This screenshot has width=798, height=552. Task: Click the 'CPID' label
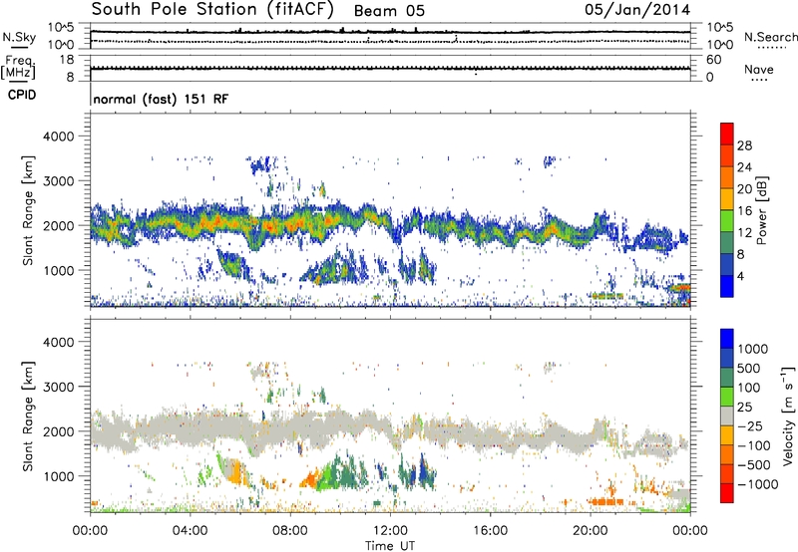click(x=22, y=95)
